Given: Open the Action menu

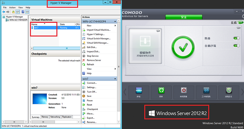Looking at the screenshot, I should point(12,7).
